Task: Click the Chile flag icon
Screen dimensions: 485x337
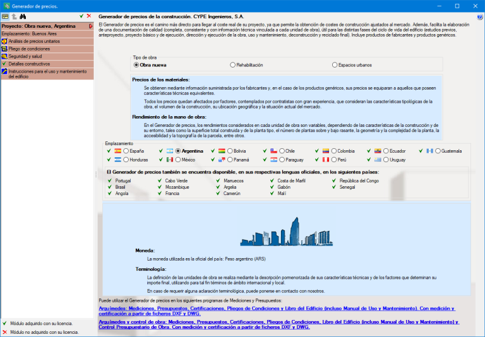Action: 273,151
